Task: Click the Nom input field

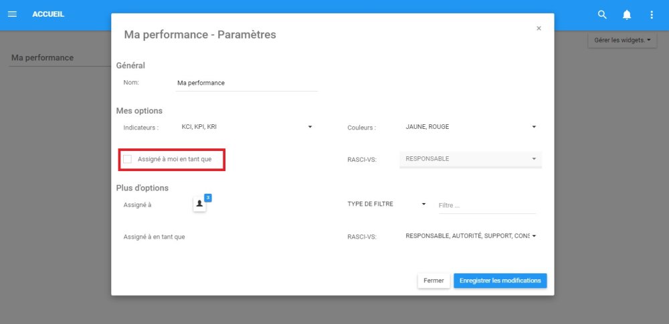Action: click(x=246, y=84)
